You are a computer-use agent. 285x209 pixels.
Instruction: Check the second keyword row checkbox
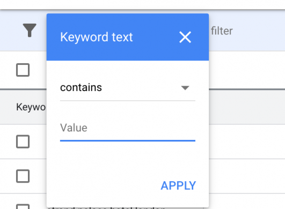click(x=23, y=176)
